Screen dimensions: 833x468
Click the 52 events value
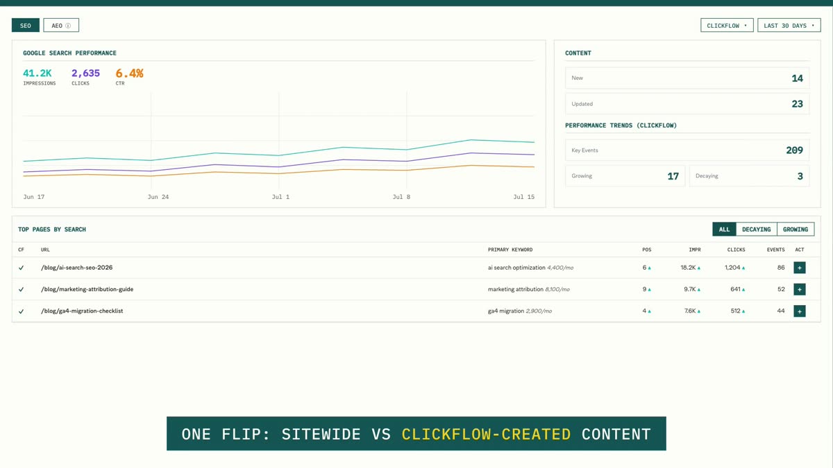[x=781, y=289]
